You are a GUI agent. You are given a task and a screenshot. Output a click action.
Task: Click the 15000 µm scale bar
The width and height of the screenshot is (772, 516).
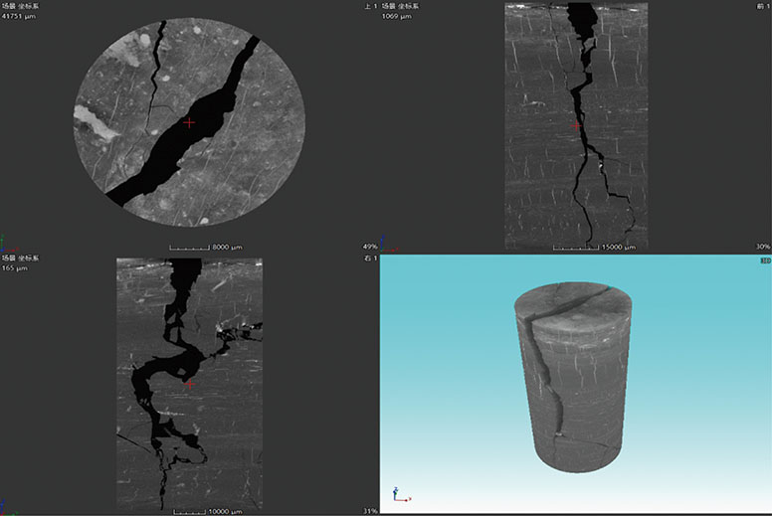pyautogui.click(x=594, y=247)
